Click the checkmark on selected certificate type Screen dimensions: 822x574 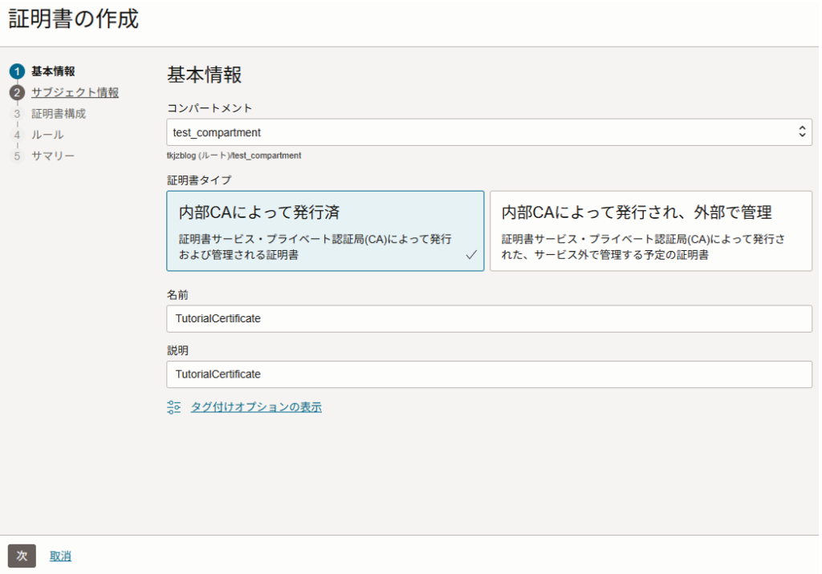click(471, 255)
